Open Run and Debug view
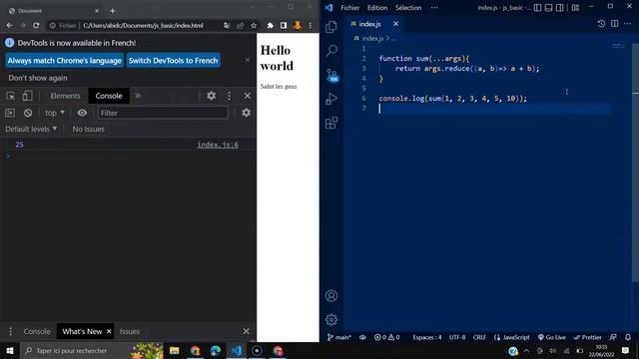The height and width of the screenshot is (359, 639). (331, 99)
